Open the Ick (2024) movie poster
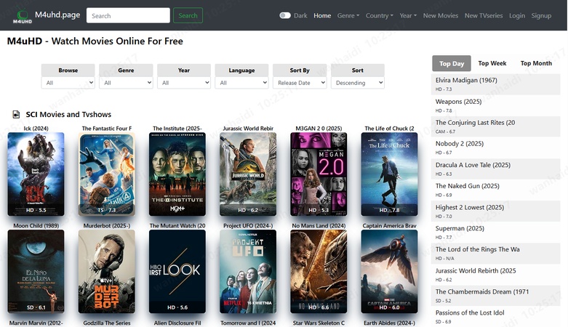 tap(36, 174)
